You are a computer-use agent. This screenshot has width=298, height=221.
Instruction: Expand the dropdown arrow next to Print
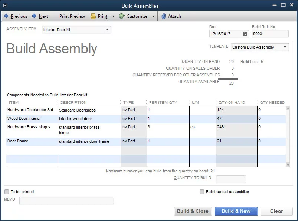pos(114,16)
